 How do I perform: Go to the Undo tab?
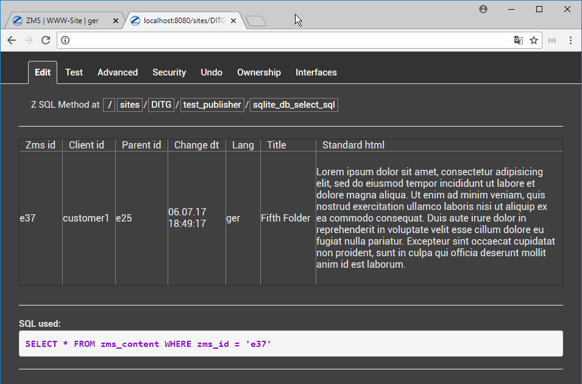pyautogui.click(x=211, y=72)
